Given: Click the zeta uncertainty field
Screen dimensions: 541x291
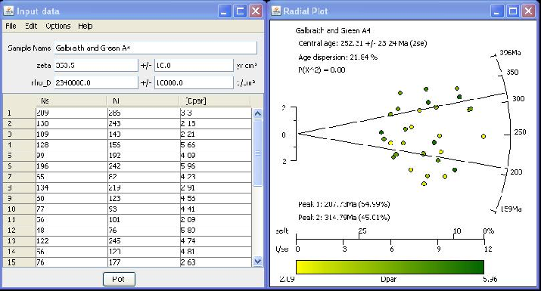Looking at the screenshot, I should click(x=194, y=65).
